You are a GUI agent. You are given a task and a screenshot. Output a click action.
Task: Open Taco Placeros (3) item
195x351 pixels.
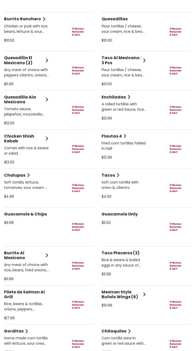(x=121, y=253)
